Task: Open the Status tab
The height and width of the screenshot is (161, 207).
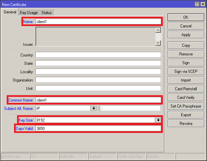Action: click(x=46, y=12)
